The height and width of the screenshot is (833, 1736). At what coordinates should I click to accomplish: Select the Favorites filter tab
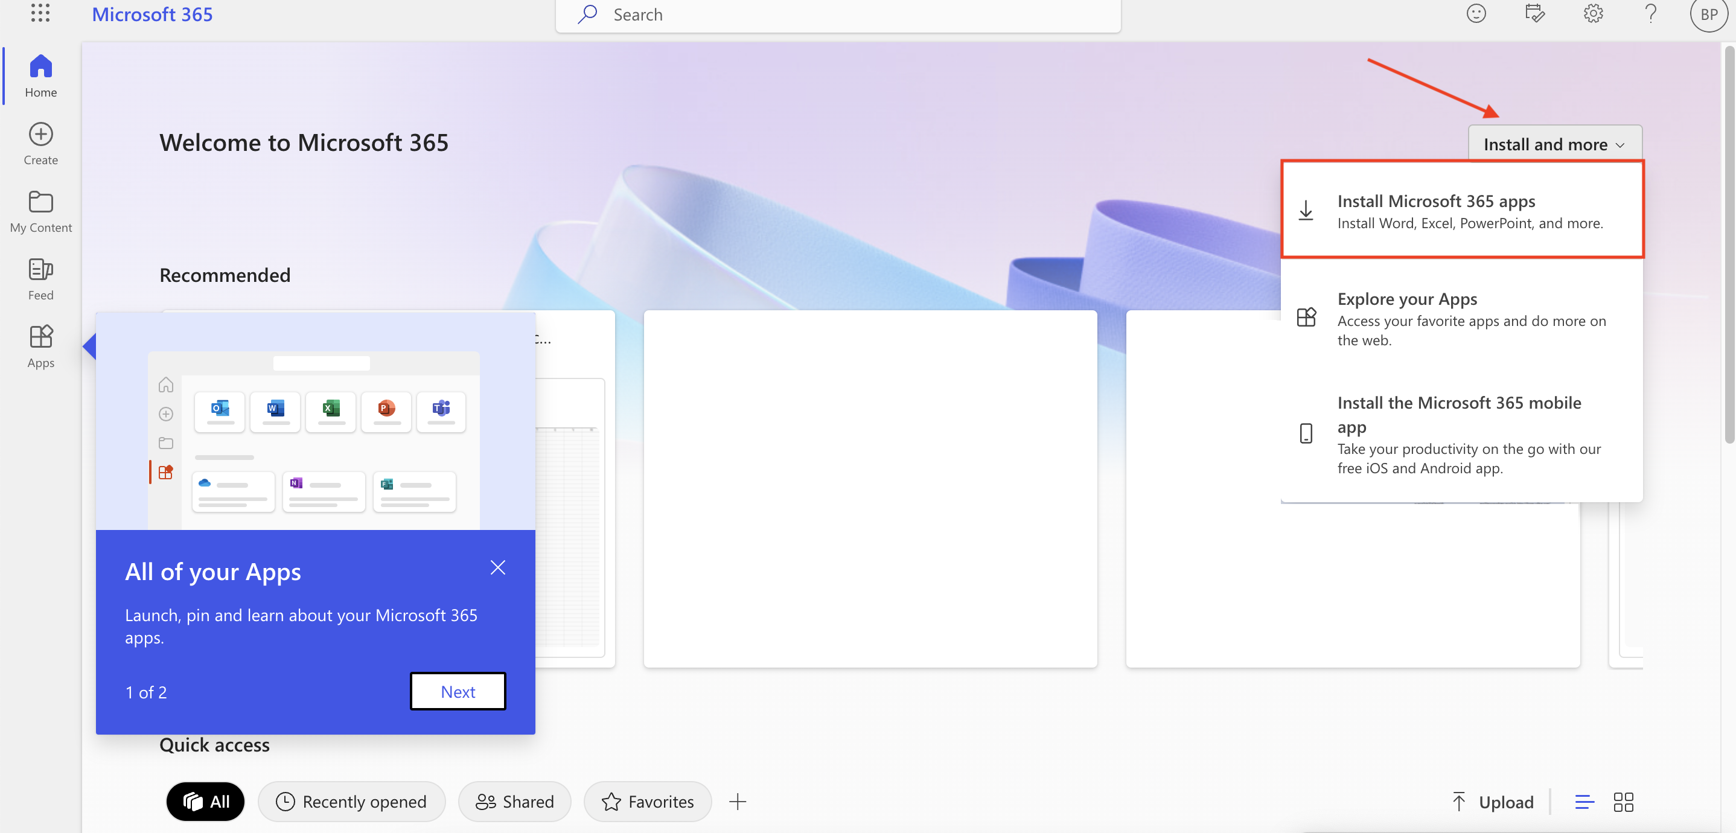click(647, 802)
